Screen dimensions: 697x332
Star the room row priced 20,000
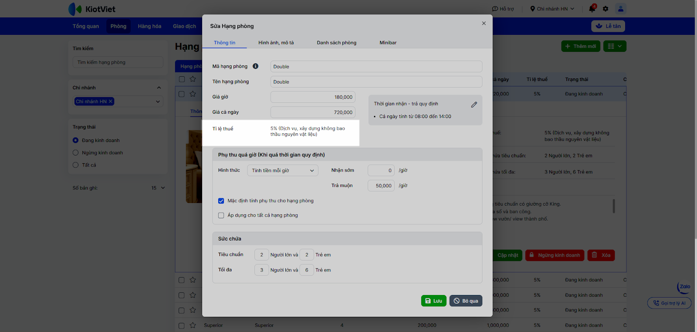(x=193, y=94)
